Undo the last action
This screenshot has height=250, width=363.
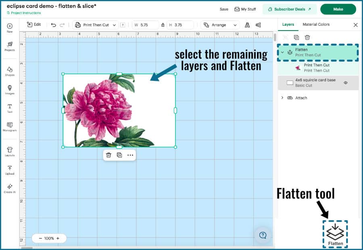point(53,25)
